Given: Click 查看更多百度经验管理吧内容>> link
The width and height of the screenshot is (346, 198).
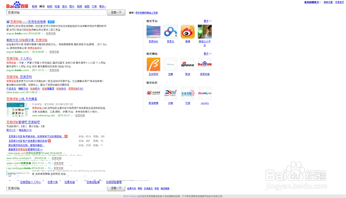Looking at the screenshot, I should click(x=25, y=150).
